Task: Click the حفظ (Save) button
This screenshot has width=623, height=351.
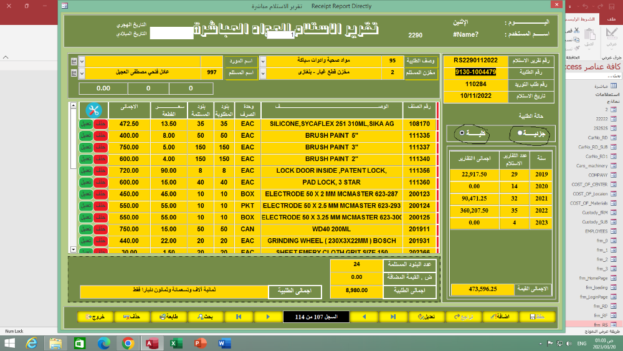Action: pos(537,317)
